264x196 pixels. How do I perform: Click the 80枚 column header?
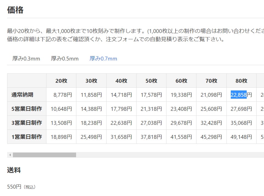coord(241,81)
